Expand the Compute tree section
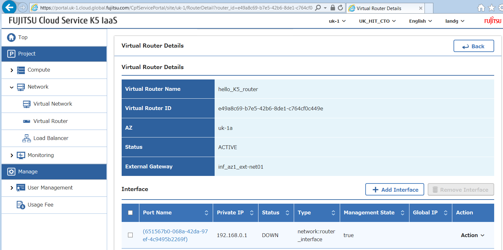This screenshot has height=250, width=503. tap(12, 70)
